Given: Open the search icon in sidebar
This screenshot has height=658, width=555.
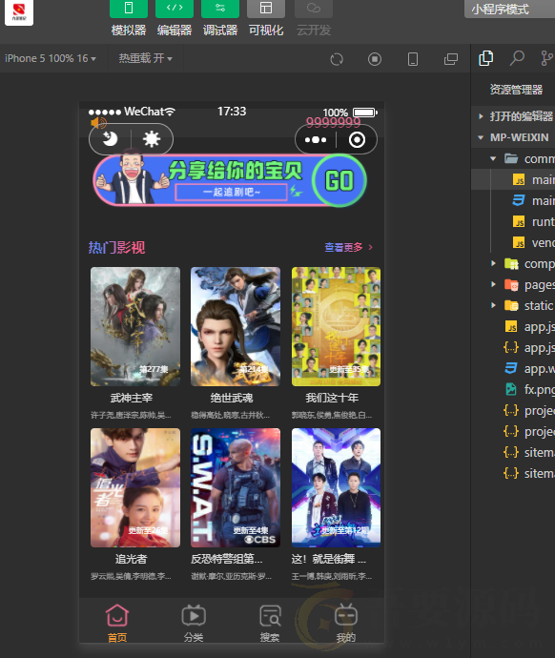Looking at the screenshot, I should [x=517, y=58].
